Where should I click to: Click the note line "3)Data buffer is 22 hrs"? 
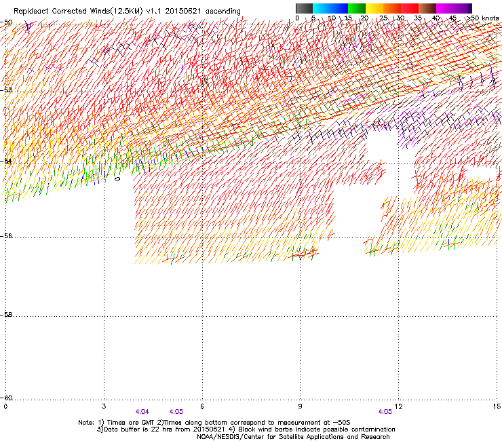pyautogui.click(x=246, y=429)
